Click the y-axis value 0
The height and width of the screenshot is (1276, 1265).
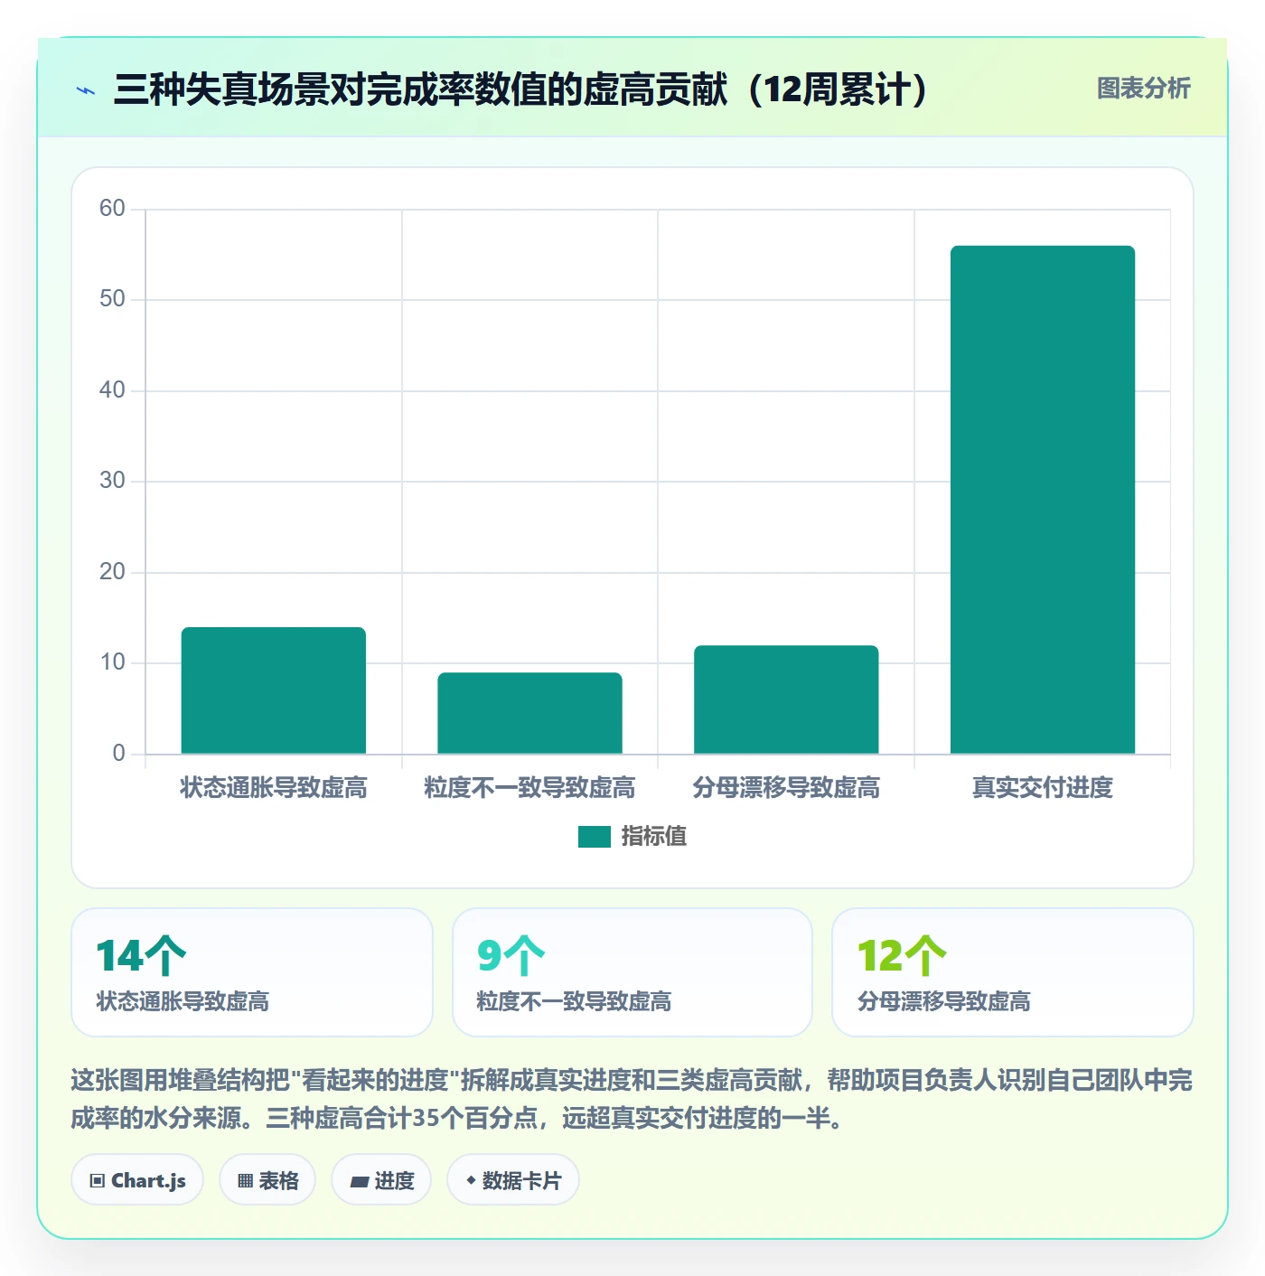[x=118, y=754]
